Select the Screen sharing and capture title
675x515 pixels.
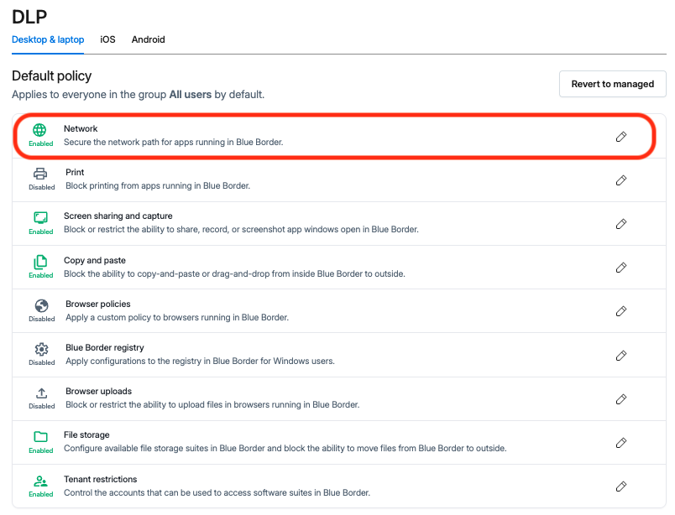point(118,216)
